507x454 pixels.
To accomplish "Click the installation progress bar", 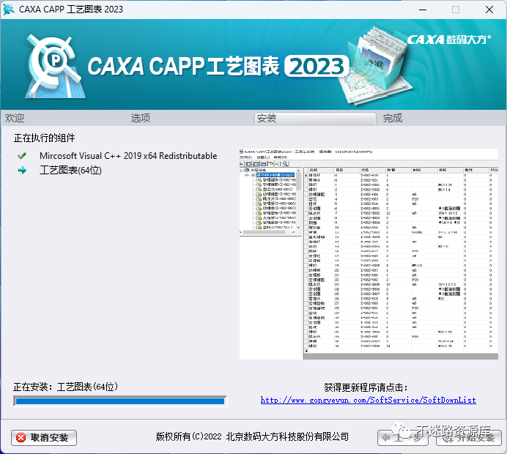I will (x=120, y=401).
